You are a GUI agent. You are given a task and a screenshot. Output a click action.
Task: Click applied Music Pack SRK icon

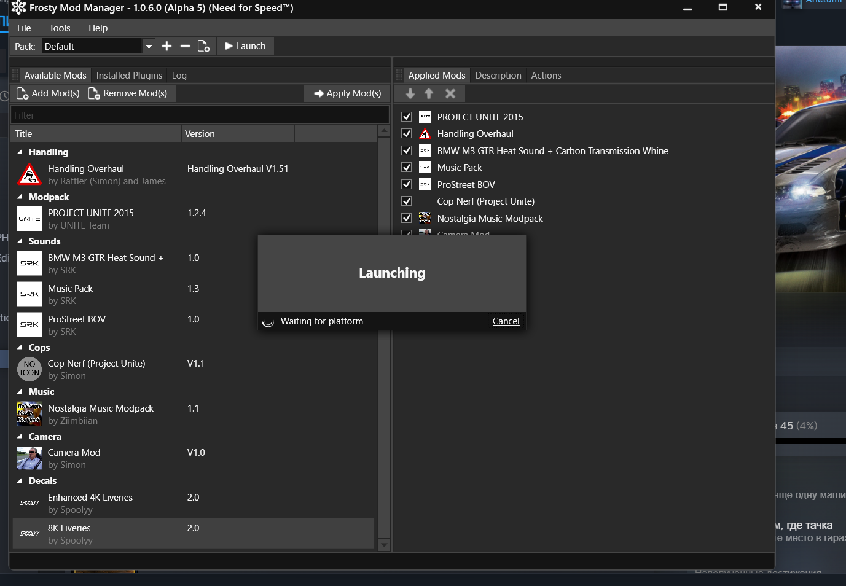click(x=425, y=167)
